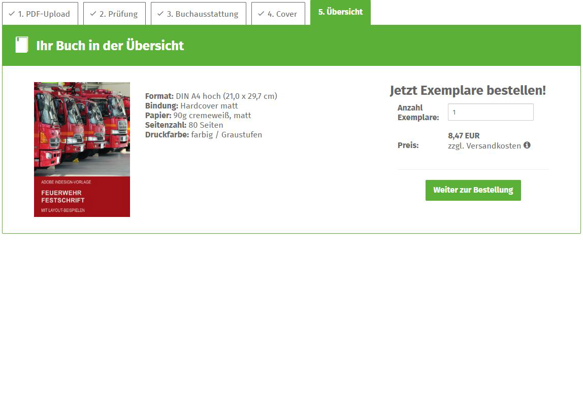Click the Bindung Hardcover matt line
The width and height of the screenshot is (583, 403).
point(191,106)
